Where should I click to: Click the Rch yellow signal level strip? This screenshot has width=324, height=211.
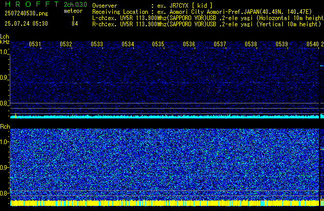[164, 203]
